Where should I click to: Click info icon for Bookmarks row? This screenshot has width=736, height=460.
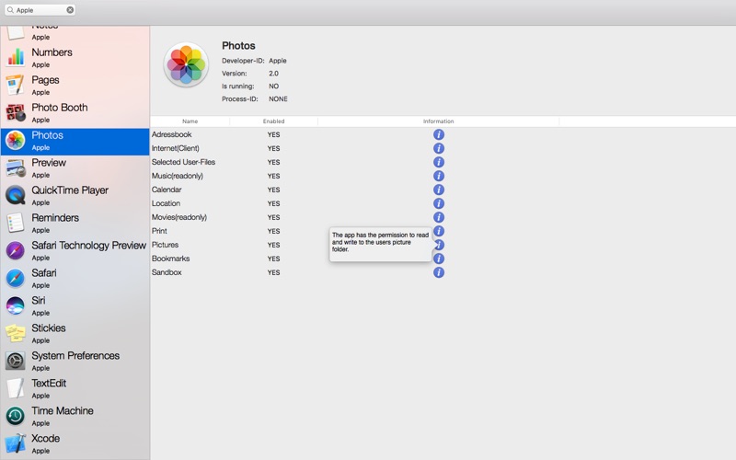439,259
